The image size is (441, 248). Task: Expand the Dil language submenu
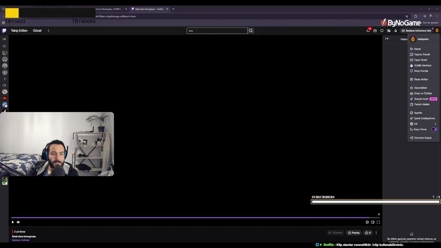424,124
